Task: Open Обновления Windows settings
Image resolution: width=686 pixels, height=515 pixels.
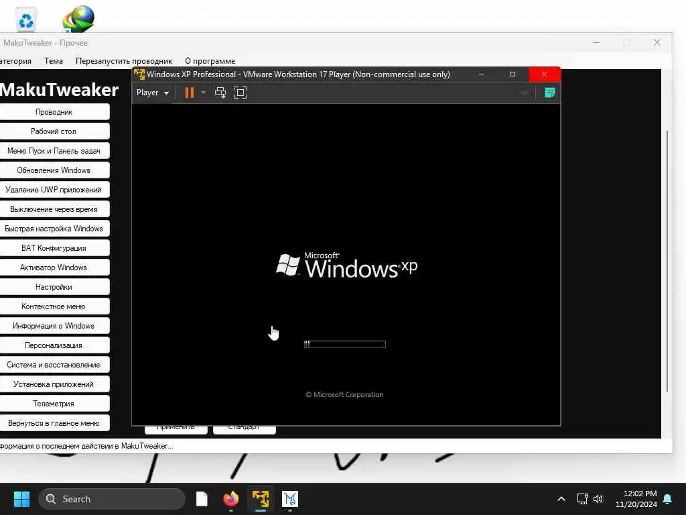Action: [54, 170]
